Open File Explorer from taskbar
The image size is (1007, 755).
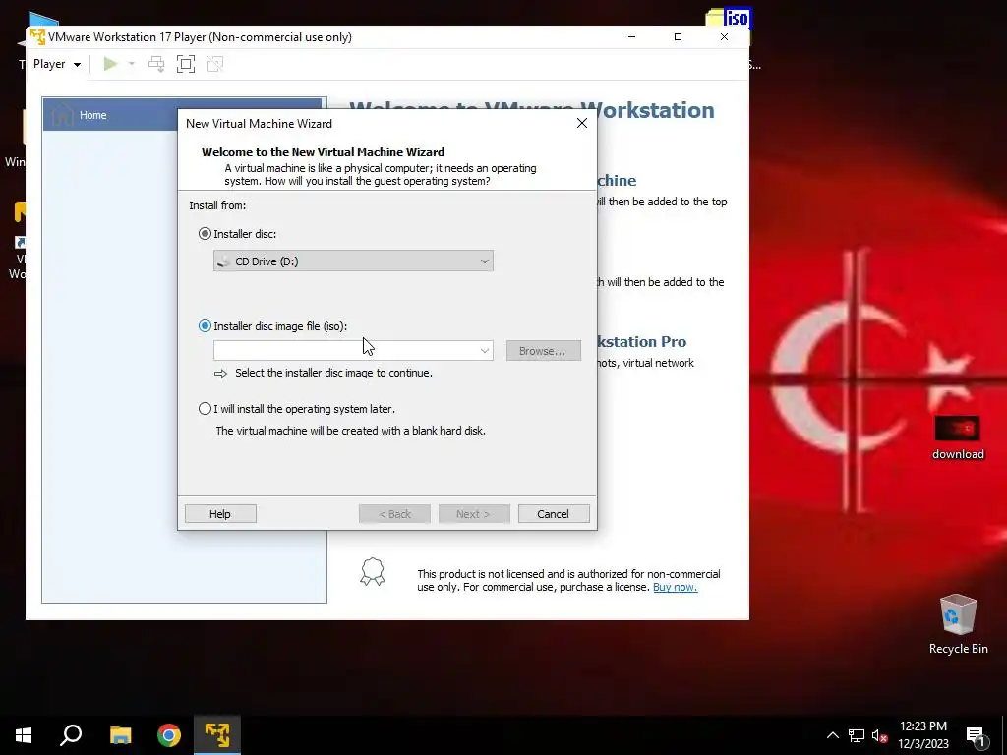tap(120, 735)
